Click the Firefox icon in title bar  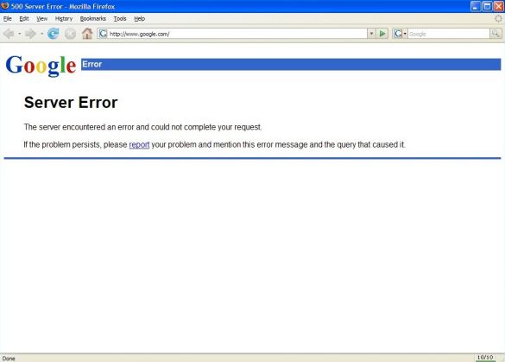click(5, 6)
